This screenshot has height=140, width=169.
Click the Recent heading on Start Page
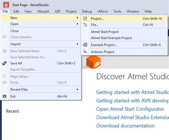(x=12, y=111)
